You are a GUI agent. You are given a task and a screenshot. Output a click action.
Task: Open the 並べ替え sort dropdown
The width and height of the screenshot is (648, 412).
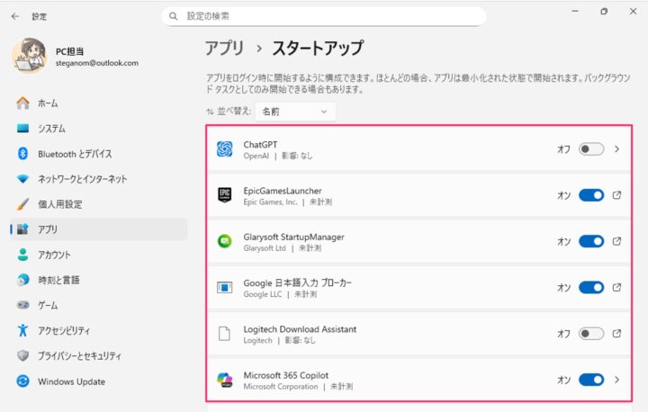click(x=295, y=112)
